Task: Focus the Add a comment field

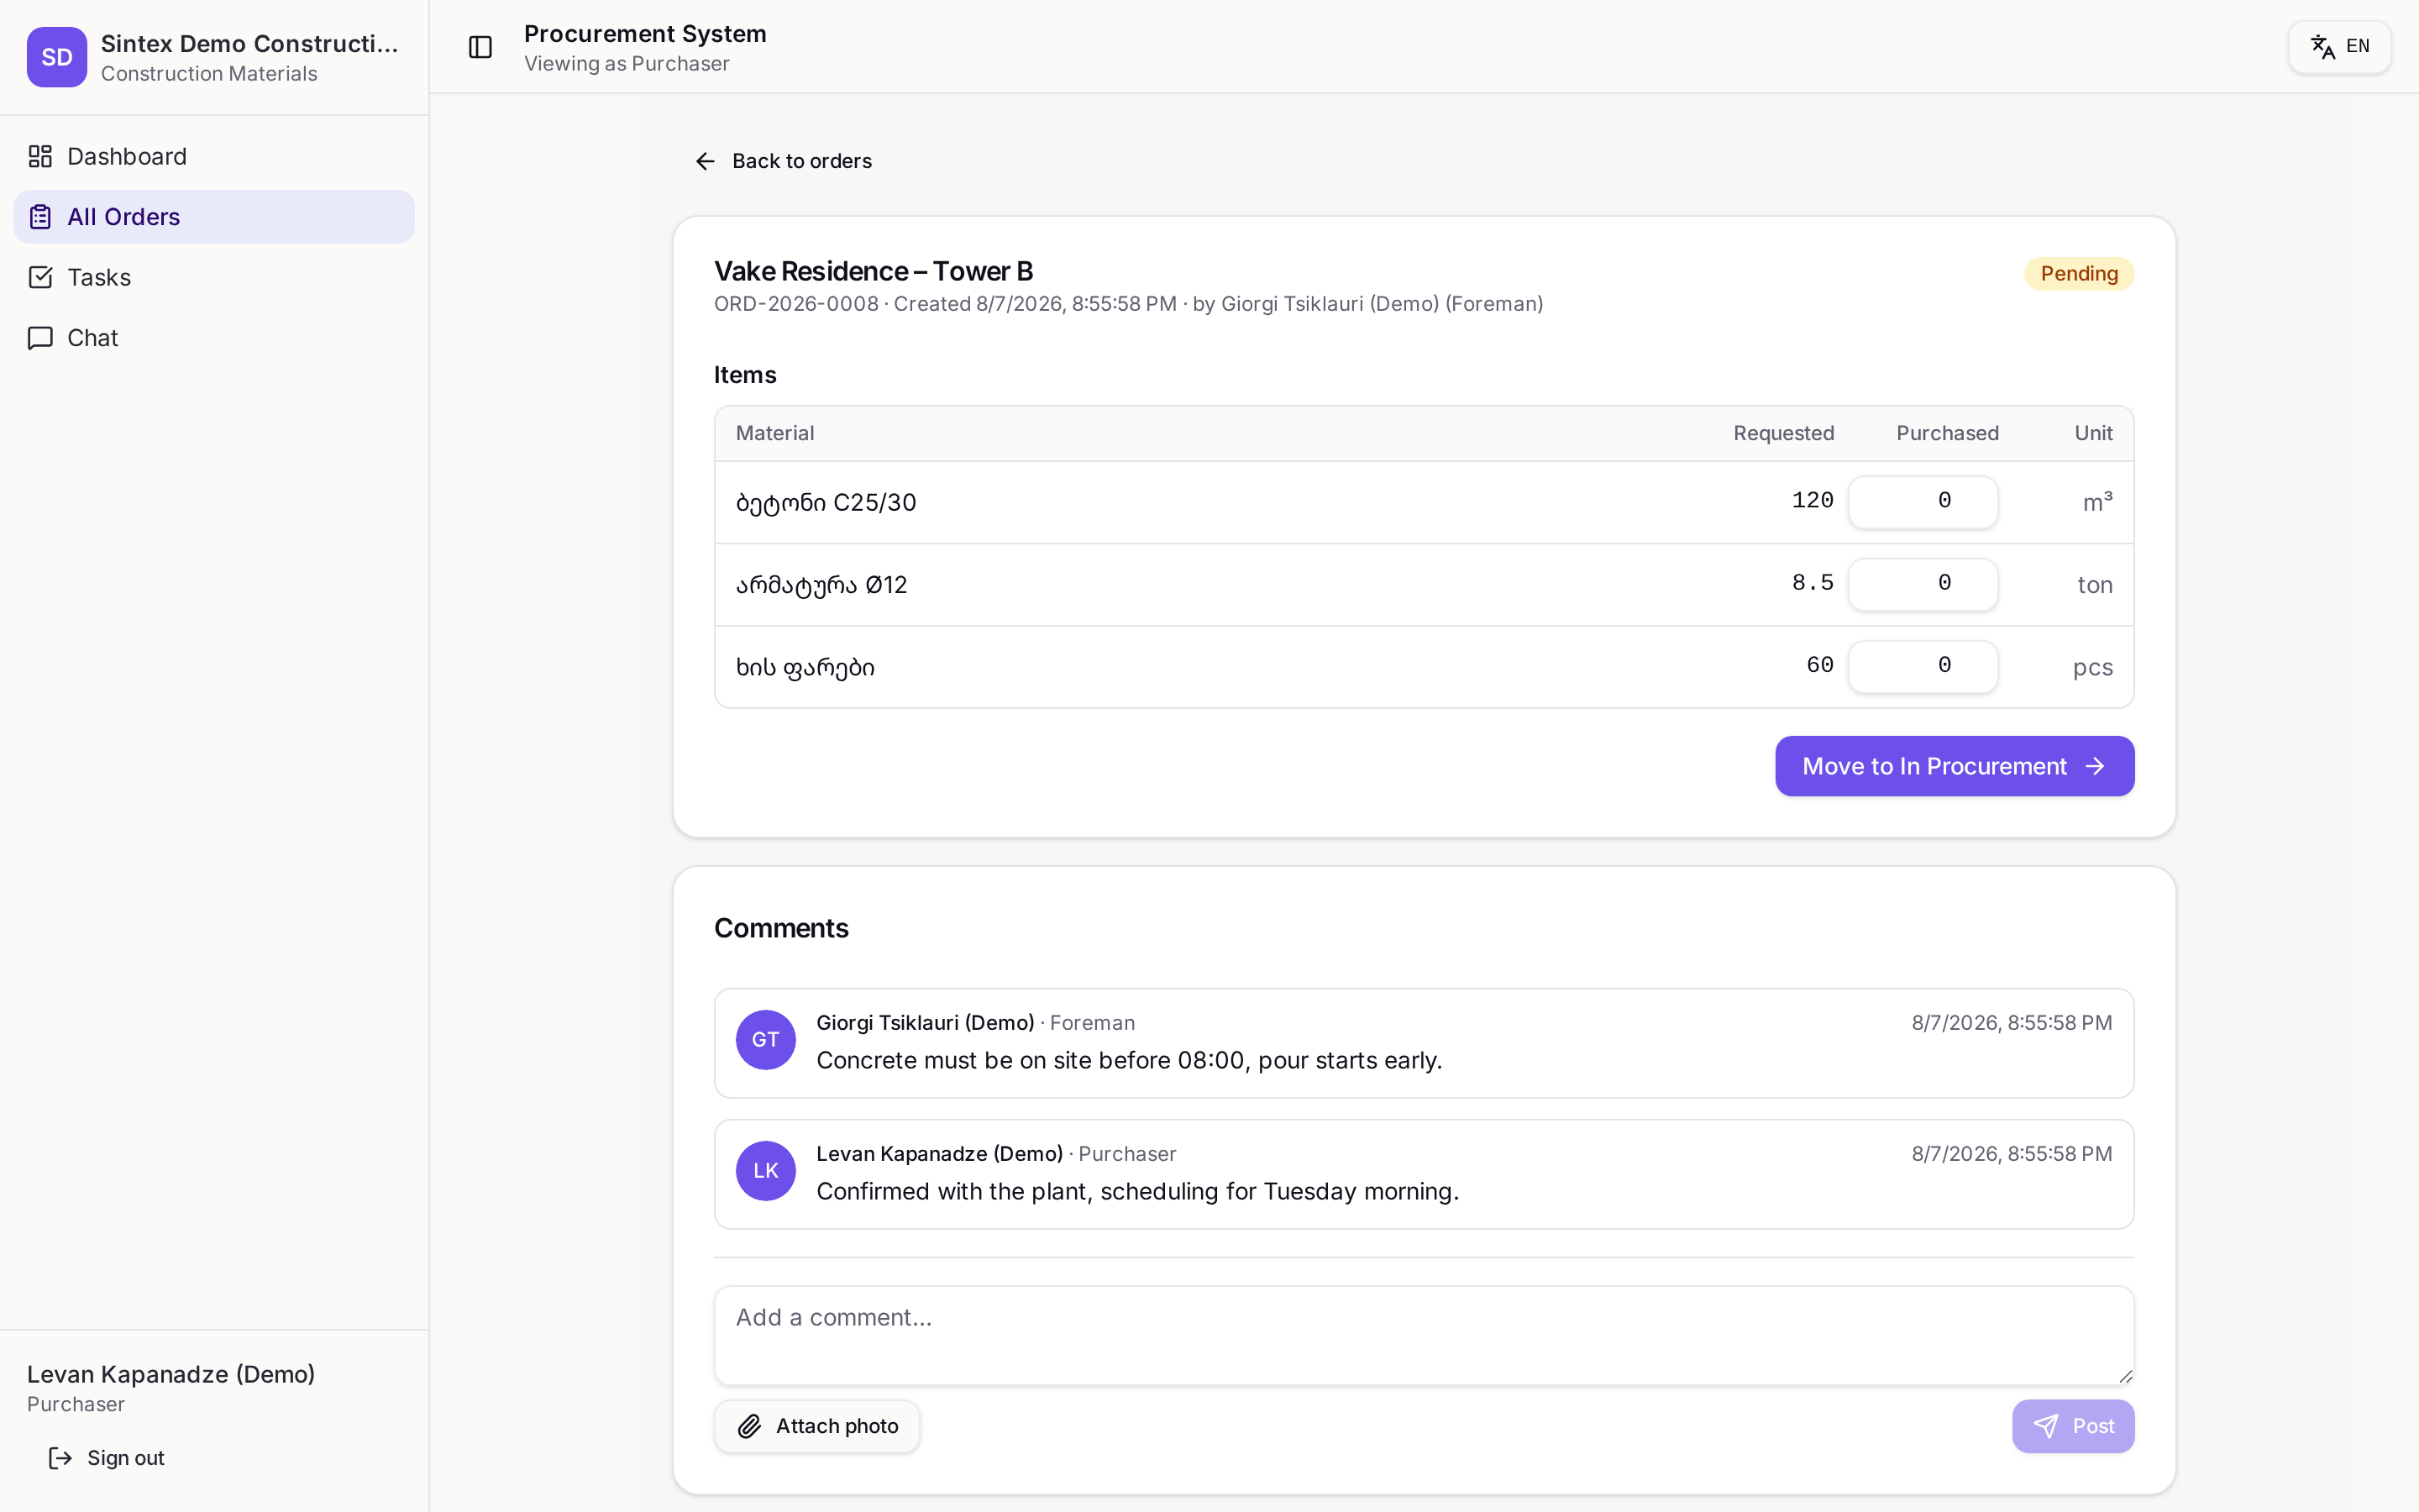Action: tap(1424, 1336)
